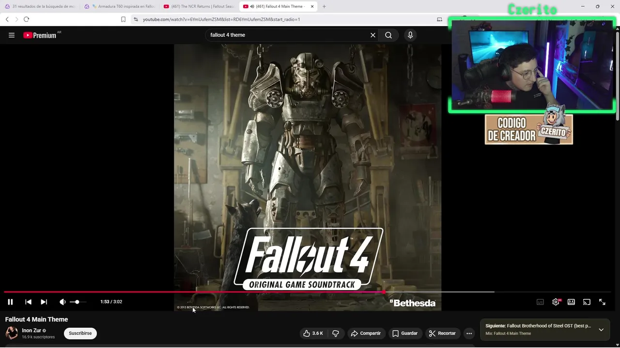Subscribe with the Suscribirse button
This screenshot has height=348, width=620.
pyautogui.click(x=80, y=333)
